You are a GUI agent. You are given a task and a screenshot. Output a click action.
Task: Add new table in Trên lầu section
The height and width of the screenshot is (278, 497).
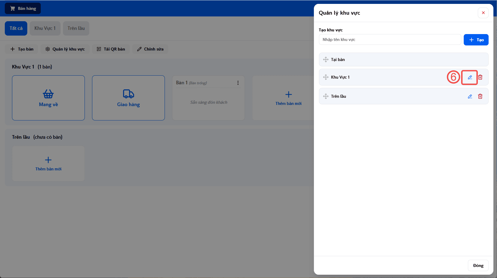48,163
